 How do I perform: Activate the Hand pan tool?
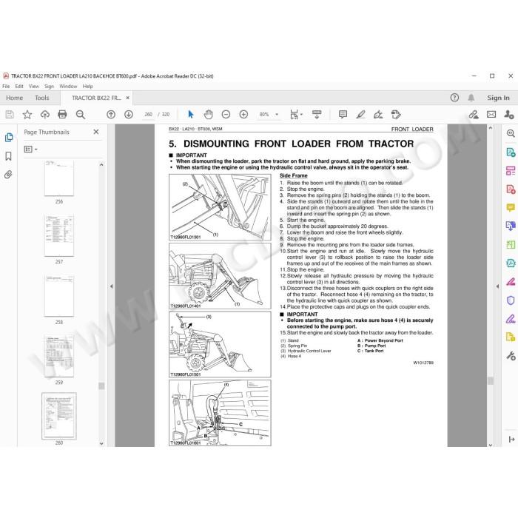208,114
